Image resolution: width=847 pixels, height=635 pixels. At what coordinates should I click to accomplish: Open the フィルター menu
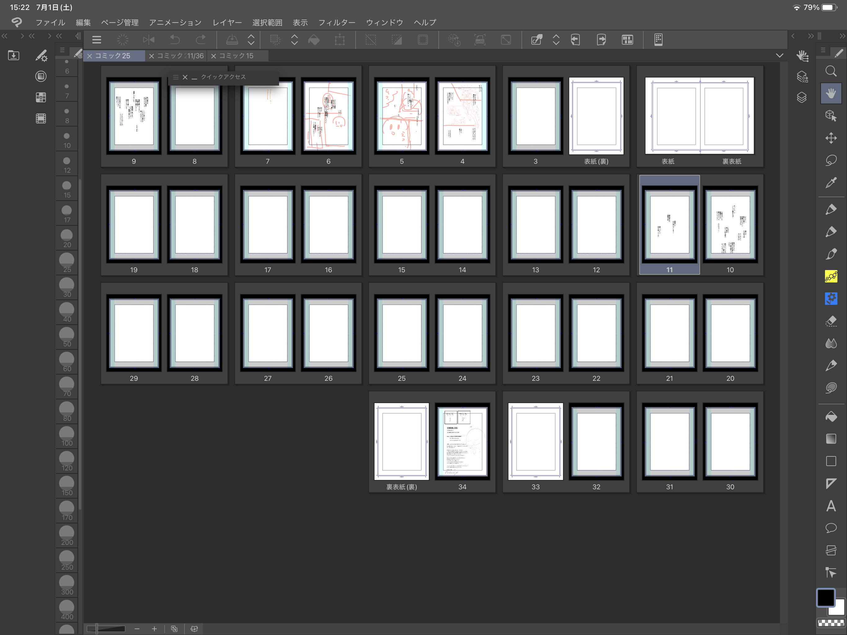337,23
